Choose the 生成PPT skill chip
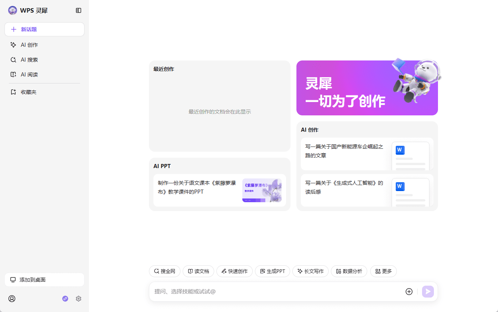Screen dimensions: 498x312 272,271
